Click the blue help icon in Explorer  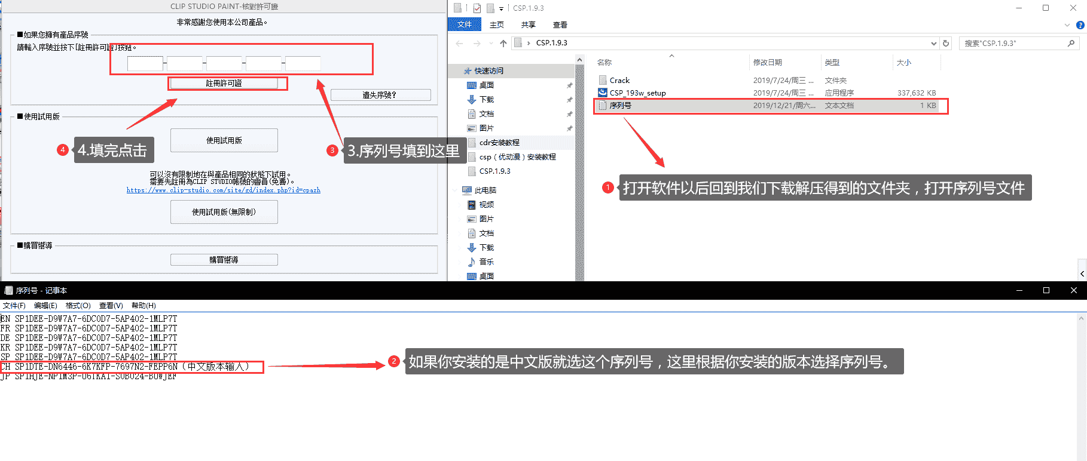[1080, 25]
